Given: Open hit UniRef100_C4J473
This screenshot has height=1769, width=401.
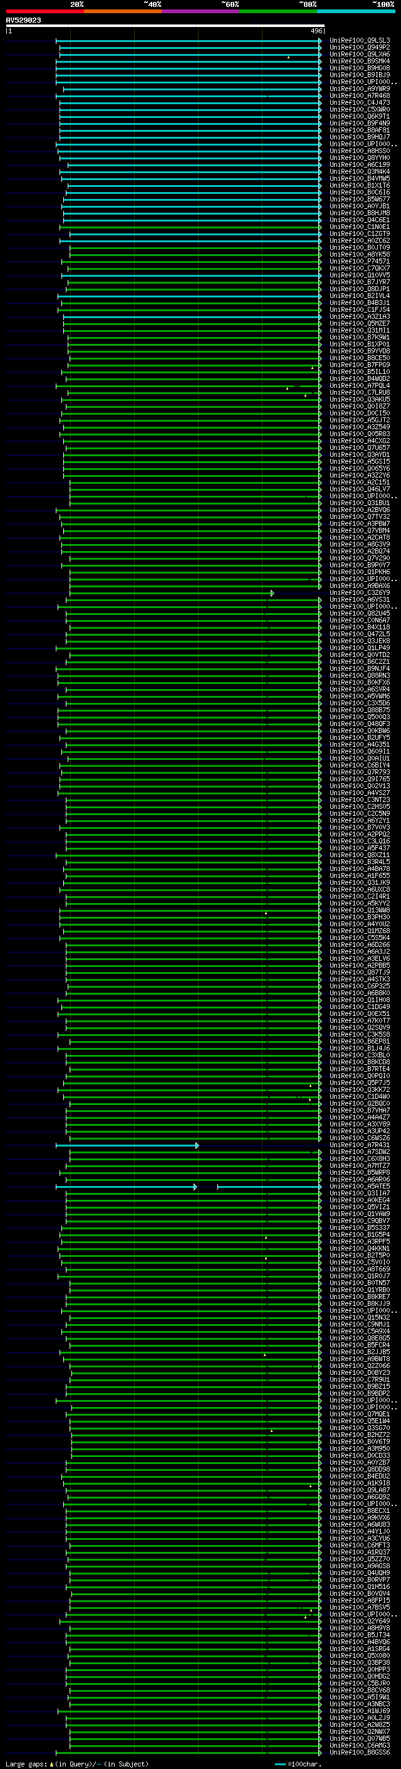Looking at the screenshot, I should pyautogui.click(x=359, y=103).
